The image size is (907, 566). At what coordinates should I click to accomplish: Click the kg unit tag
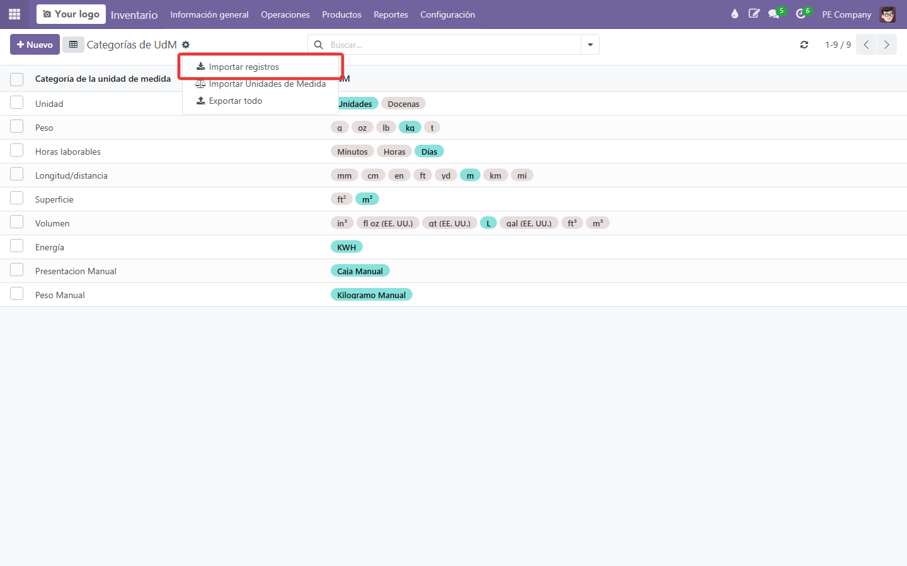click(410, 128)
